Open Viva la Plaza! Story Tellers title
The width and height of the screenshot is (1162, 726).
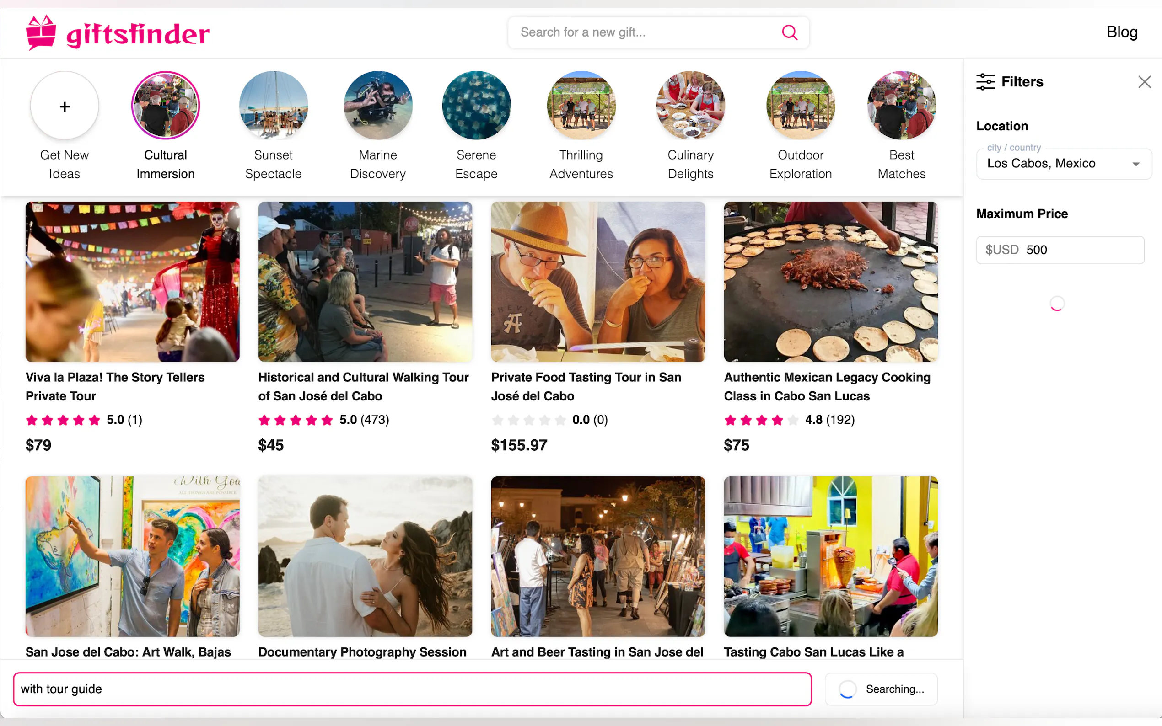[115, 386]
